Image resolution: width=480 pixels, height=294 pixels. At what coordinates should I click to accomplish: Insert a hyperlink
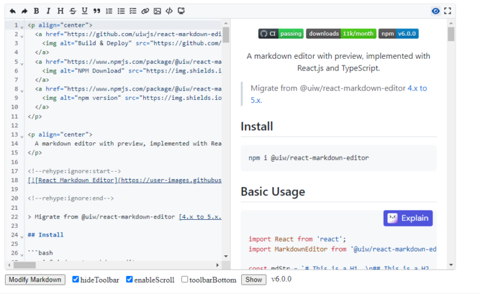pyautogui.click(x=145, y=11)
